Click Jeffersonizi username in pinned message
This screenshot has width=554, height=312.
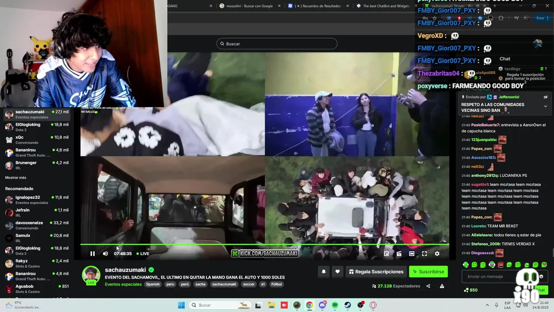pos(509,97)
